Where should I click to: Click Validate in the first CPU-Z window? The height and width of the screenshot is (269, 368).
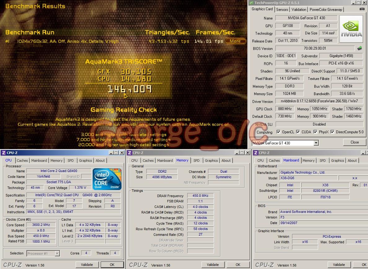(87, 265)
